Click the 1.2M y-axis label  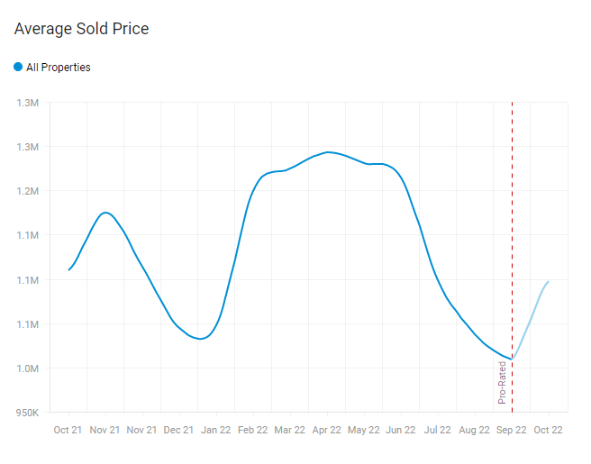click(x=27, y=191)
